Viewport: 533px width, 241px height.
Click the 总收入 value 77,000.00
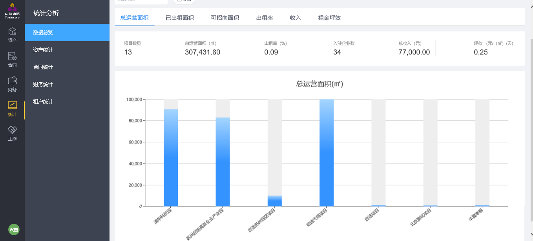pyautogui.click(x=414, y=52)
